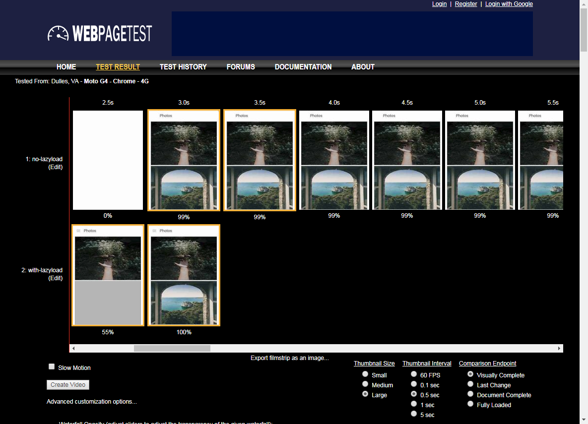This screenshot has width=588, height=424.
Task: Open the 100% with-lazyload thumbnail
Action: [x=184, y=275]
